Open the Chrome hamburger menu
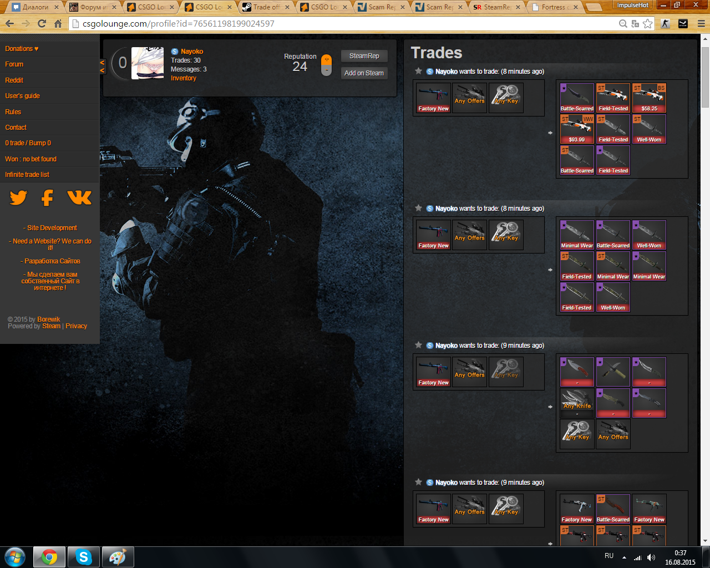Viewport: 710px width, 568px height. coord(701,24)
